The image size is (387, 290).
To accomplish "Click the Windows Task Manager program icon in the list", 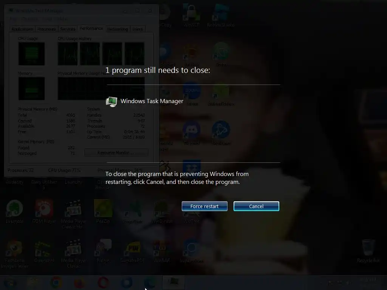I will pos(111,102).
